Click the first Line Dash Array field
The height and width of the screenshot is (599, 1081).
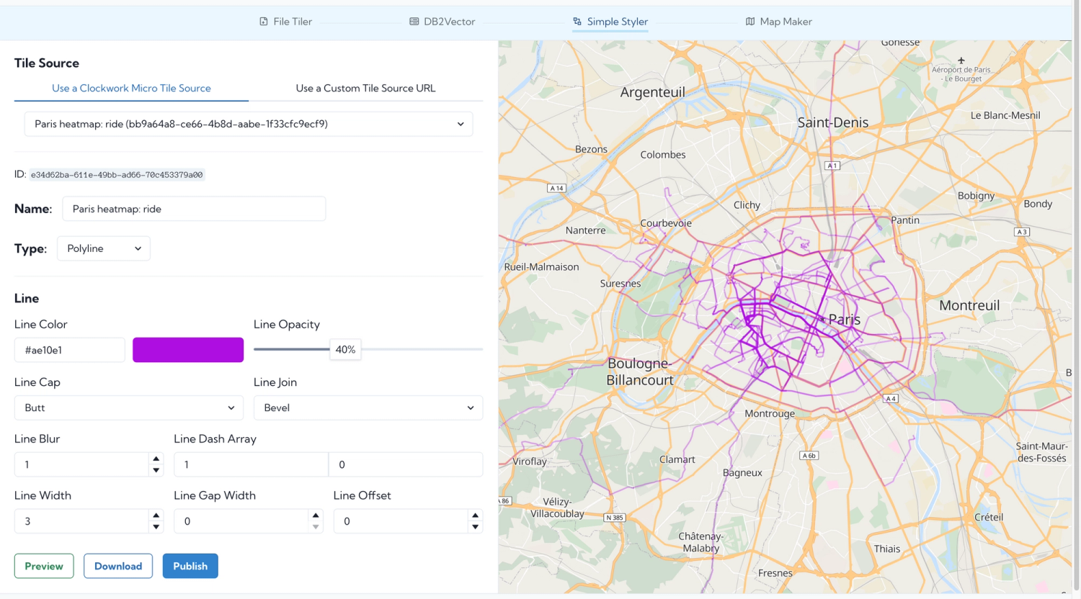coord(251,464)
